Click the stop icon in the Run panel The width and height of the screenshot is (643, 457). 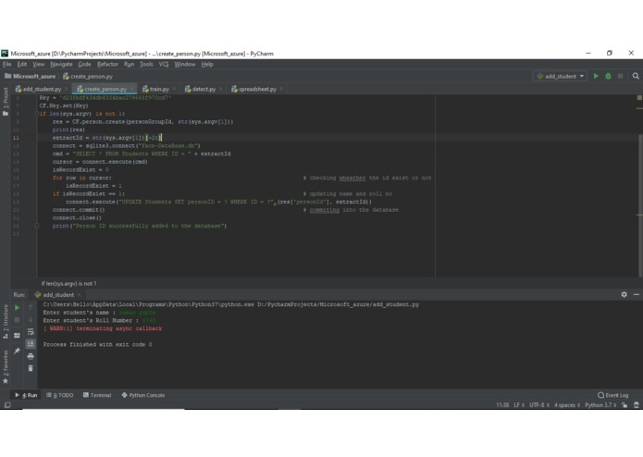point(17,320)
